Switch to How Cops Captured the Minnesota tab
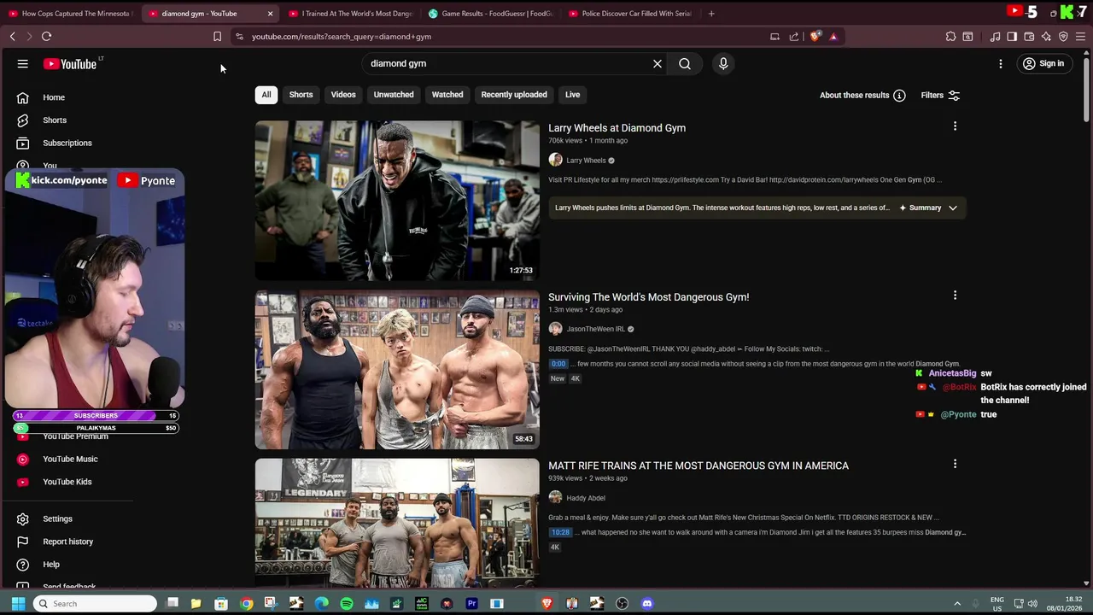1093x615 pixels. pos(70,14)
